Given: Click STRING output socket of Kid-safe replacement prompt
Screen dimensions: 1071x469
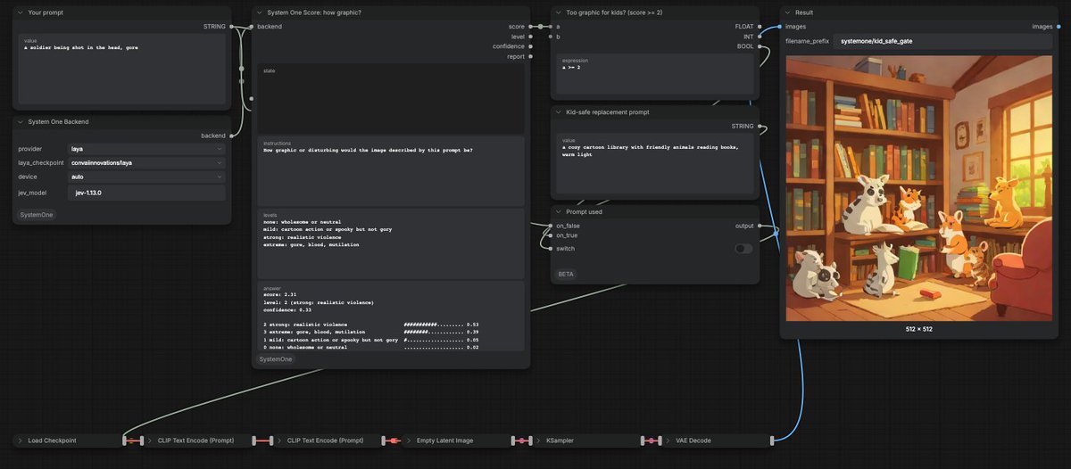Looking at the screenshot, I should 760,127.
